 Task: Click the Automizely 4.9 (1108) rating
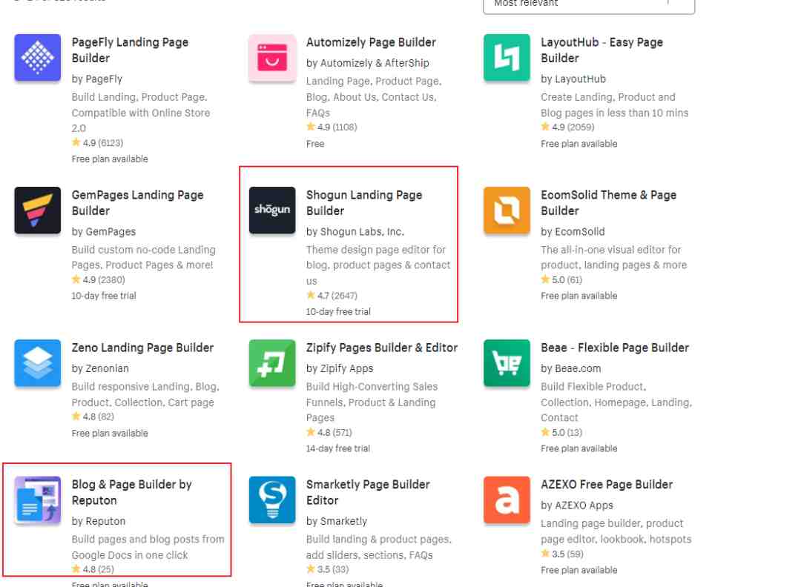coord(332,127)
